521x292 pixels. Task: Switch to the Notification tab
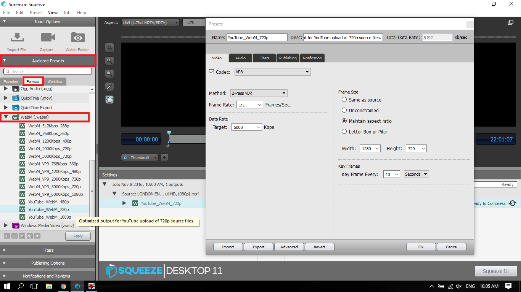click(x=312, y=58)
